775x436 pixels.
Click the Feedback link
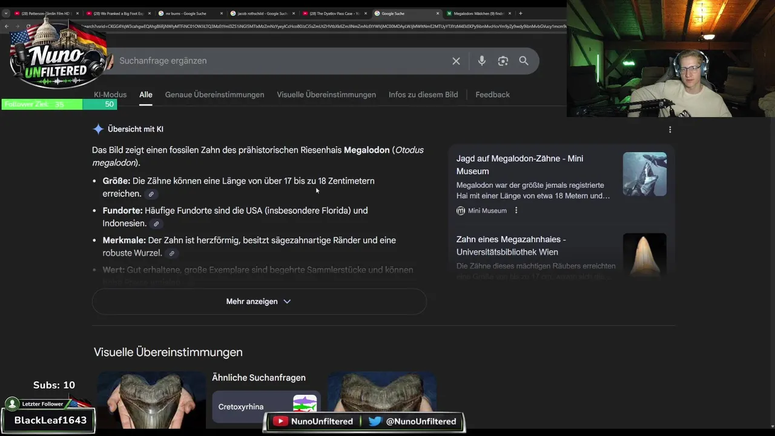pyautogui.click(x=492, y=94)
